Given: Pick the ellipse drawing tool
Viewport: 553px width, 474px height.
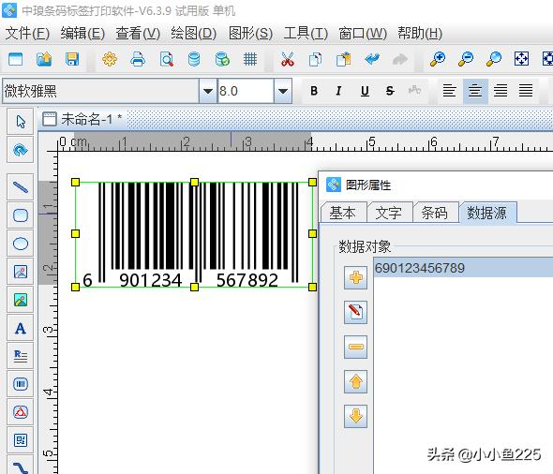Looking at the screenshot, I should pos(21,244).
